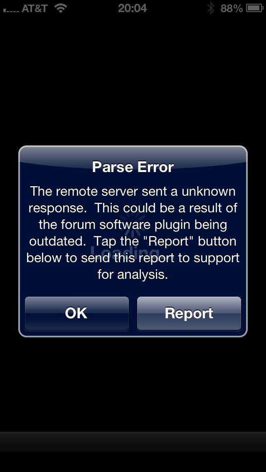The image size is (266, 472).
Task: Tap the dark toolbar strip at bottom
Action: coord(133,442)
